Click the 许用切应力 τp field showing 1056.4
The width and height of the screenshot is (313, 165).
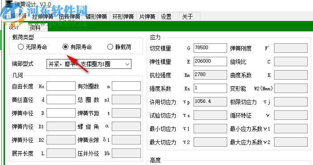coord(210,102)
